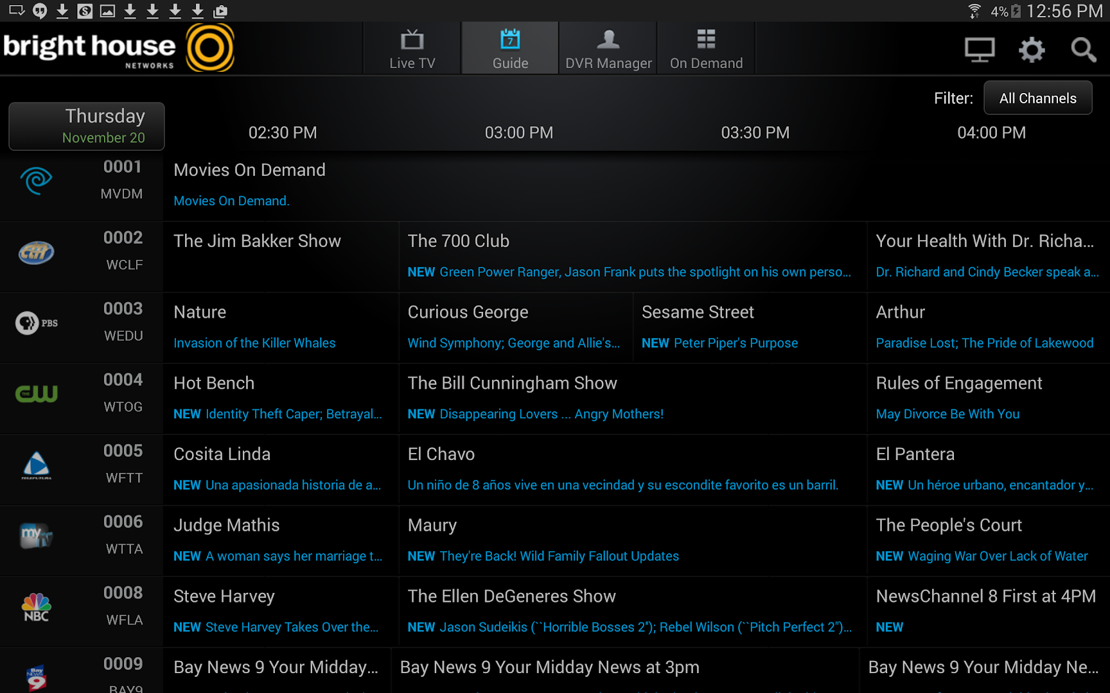The height and width of the screenshot is (693, 1110).
Task: Choose the Curious George program
Action: (516, 328)
